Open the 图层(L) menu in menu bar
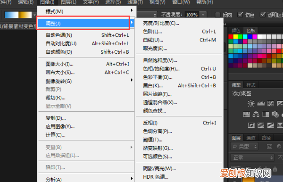This screenshot has width=283, height=182. 68,2
